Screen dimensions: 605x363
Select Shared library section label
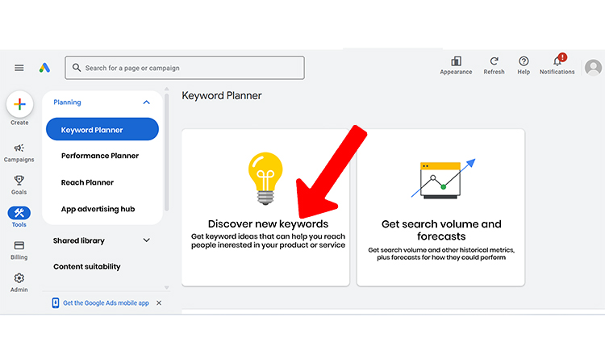(79, 240)
